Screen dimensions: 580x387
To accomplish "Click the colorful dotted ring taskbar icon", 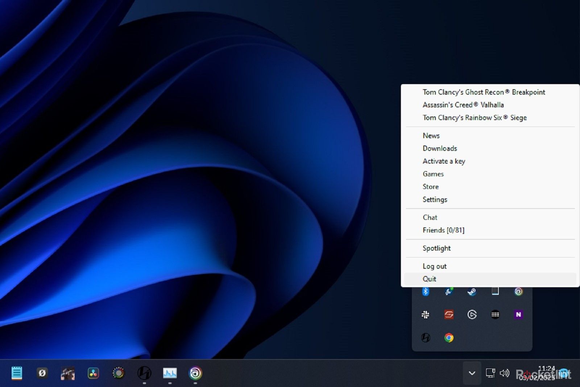I will pos(119,373).
